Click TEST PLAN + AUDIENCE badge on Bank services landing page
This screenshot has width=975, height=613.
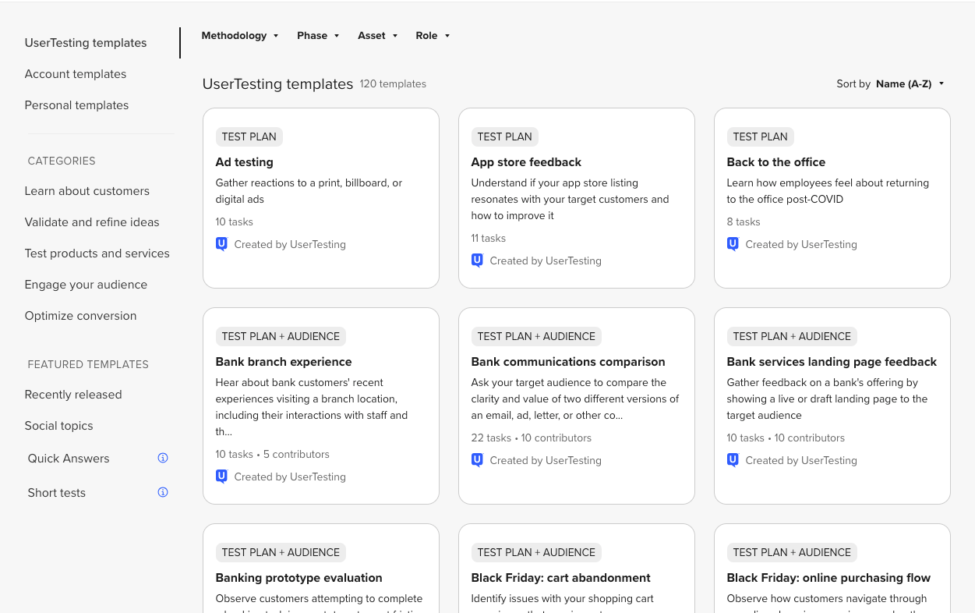[x=792, y=336]
